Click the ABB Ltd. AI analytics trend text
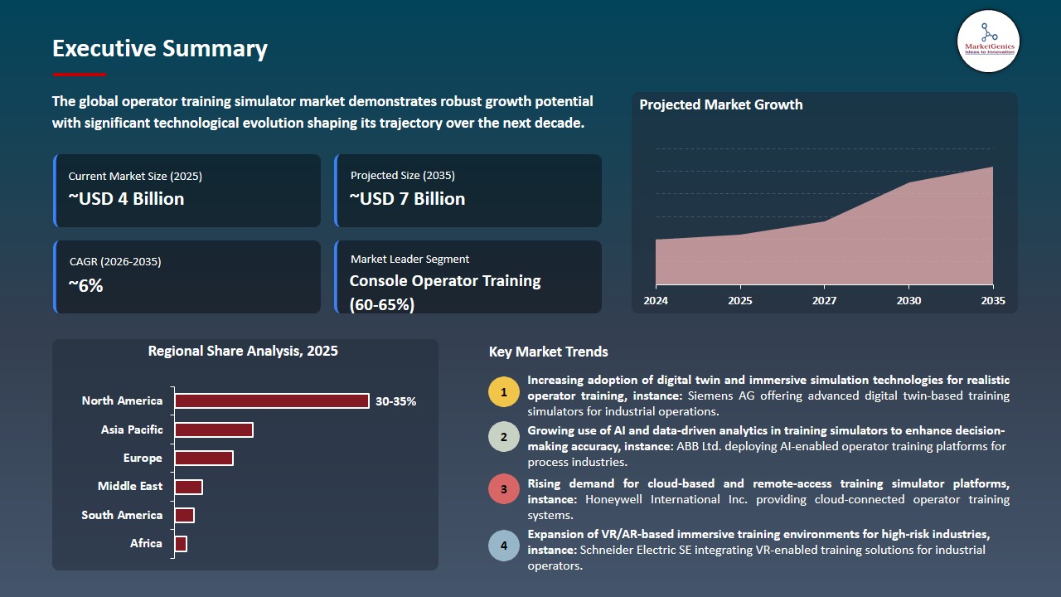Image resolution: width=1061 pixels, height=597 pixels. [x=768, y=447]
